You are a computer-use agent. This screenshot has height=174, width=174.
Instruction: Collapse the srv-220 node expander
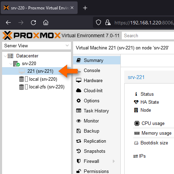[x=11, y=64]
